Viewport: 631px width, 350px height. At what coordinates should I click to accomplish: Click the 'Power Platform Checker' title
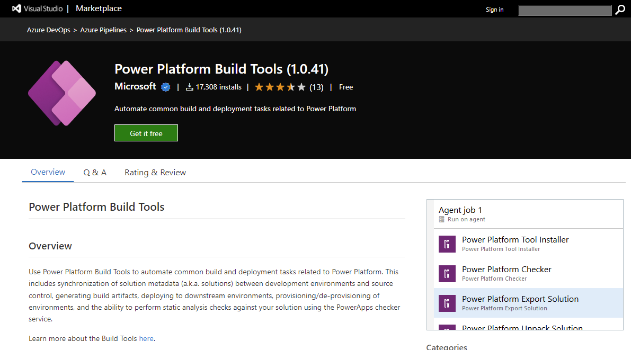click(506, 270)
